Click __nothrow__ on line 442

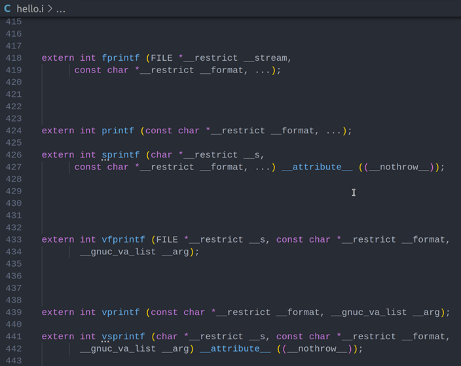317,349
